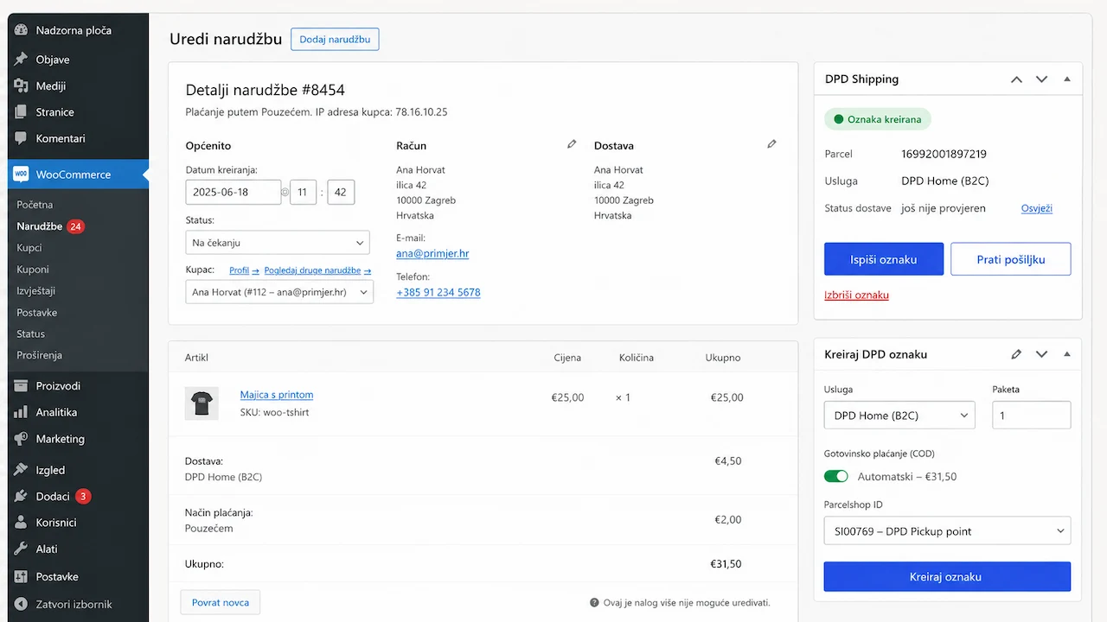1107x622 pixels.
Task: Open Narudžbe orders submenu item
Action: tap(39, 226)
